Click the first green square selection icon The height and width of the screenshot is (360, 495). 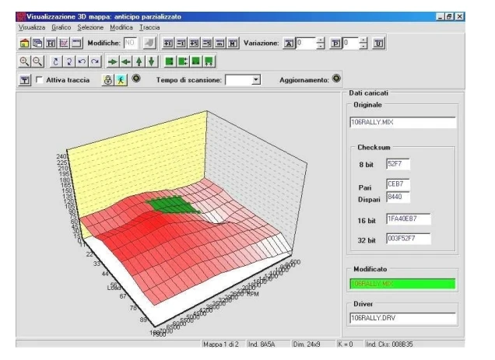[169, 61]
